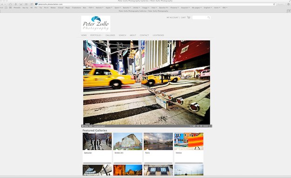Click the Peter Zullo Photography logo

coord(96,24)
